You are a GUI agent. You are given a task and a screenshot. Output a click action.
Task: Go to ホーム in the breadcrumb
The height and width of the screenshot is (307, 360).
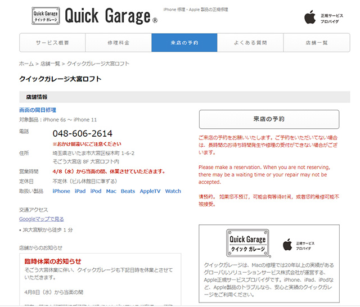pyautogui.click(x=26, y=64)
